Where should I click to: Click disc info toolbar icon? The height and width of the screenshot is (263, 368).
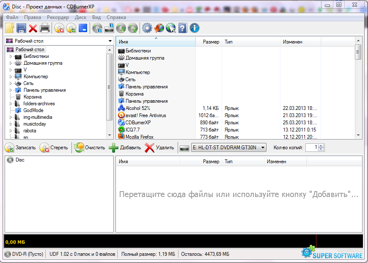click(x=97, y=28)
